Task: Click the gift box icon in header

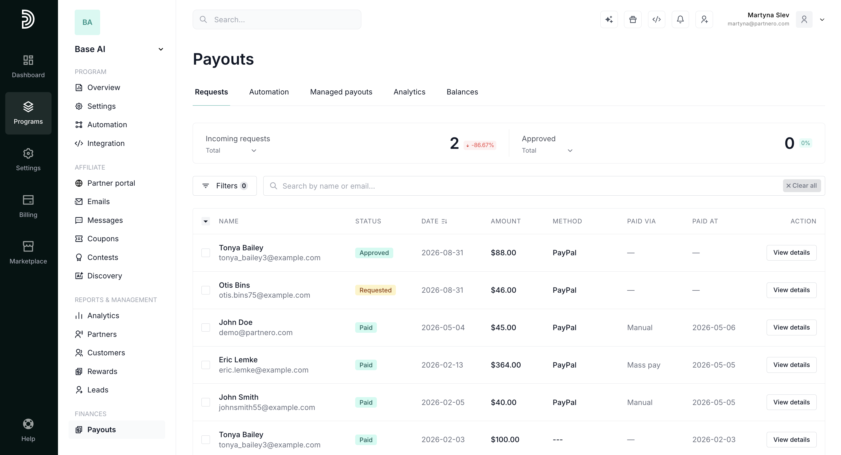Action: coord(633,20)
